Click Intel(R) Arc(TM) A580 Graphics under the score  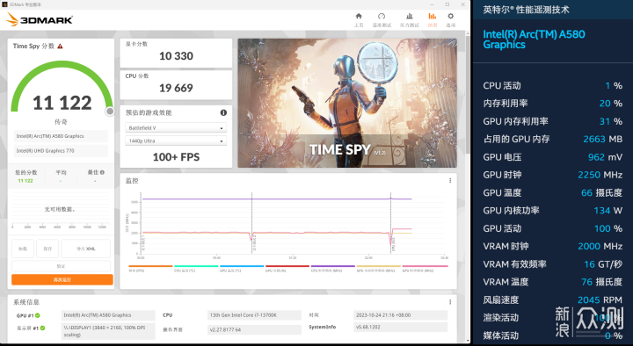click(61, 136)
